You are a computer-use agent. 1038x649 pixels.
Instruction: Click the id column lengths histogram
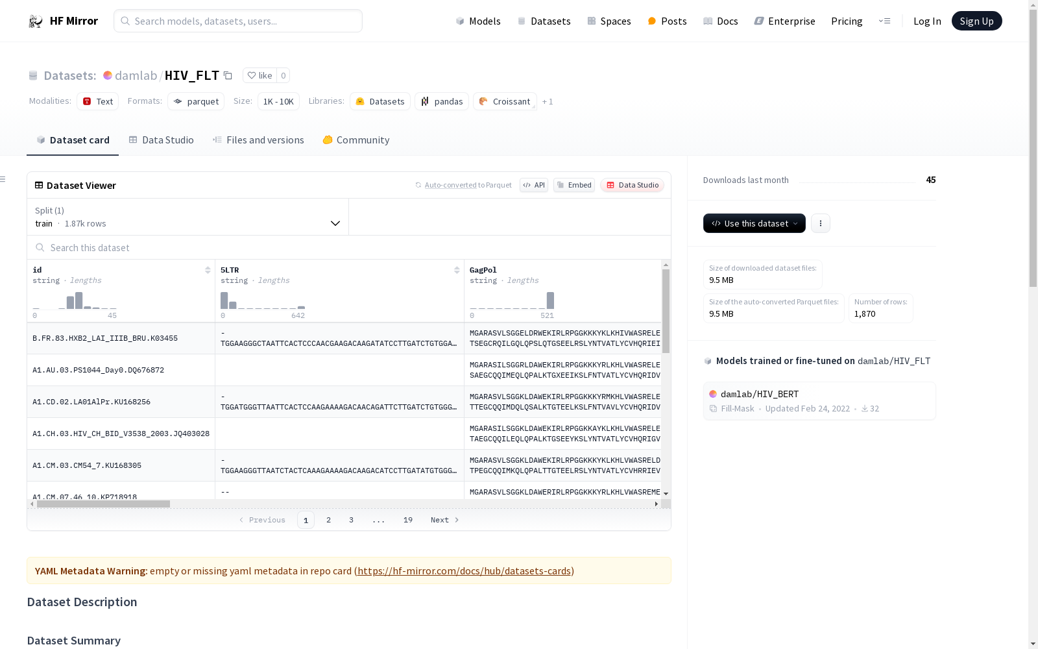click(75, 300)
